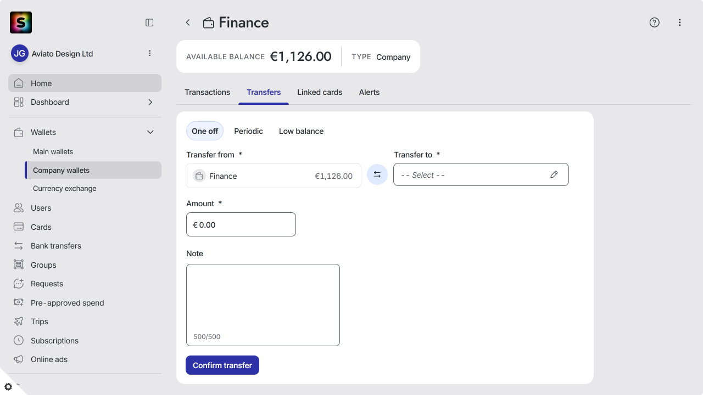Click the wallet icon beside Finance title
Screen dimensions: 703x395
click(209, 23)
